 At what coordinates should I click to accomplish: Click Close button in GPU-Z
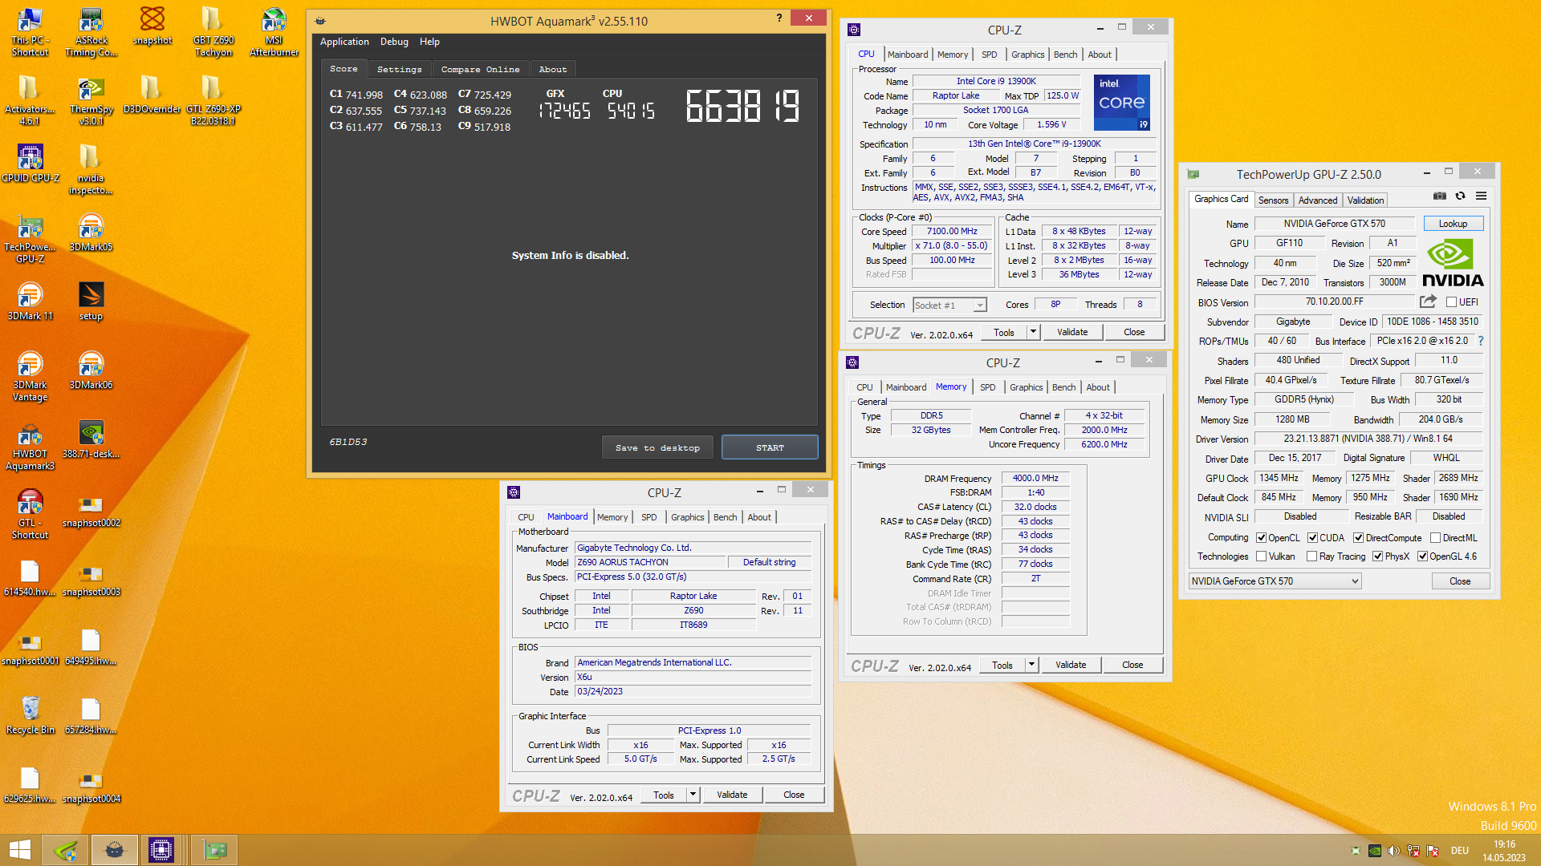coord(1460,581)
